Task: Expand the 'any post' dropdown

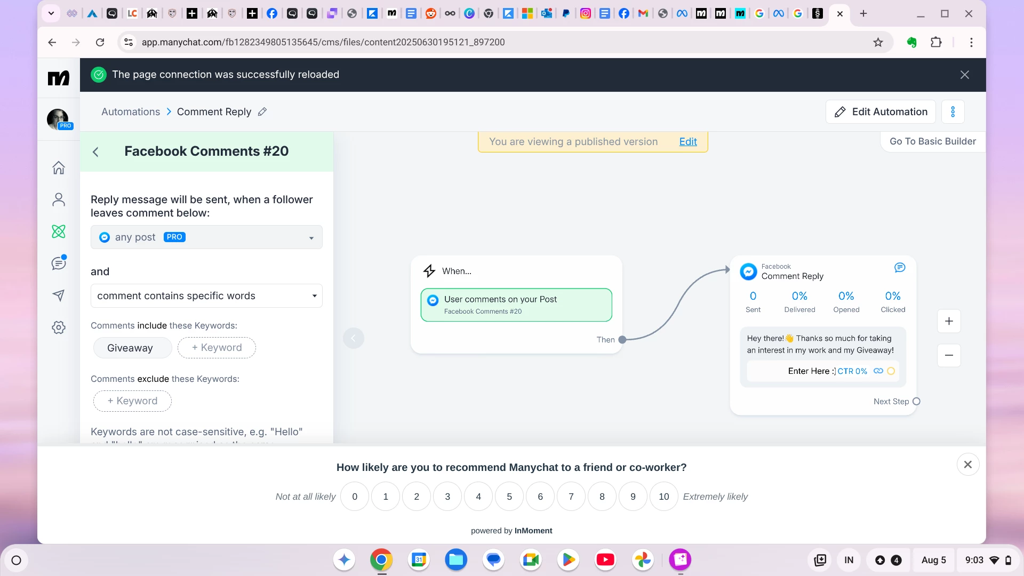Action: [206, 237]
